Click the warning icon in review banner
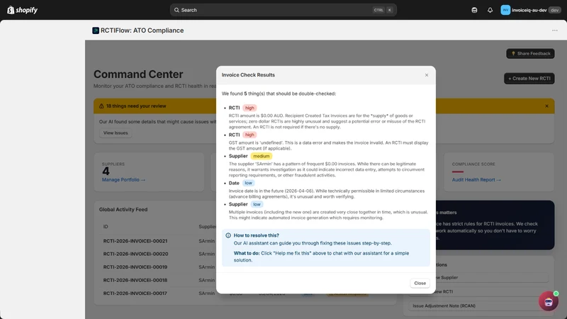 point(101,106)
